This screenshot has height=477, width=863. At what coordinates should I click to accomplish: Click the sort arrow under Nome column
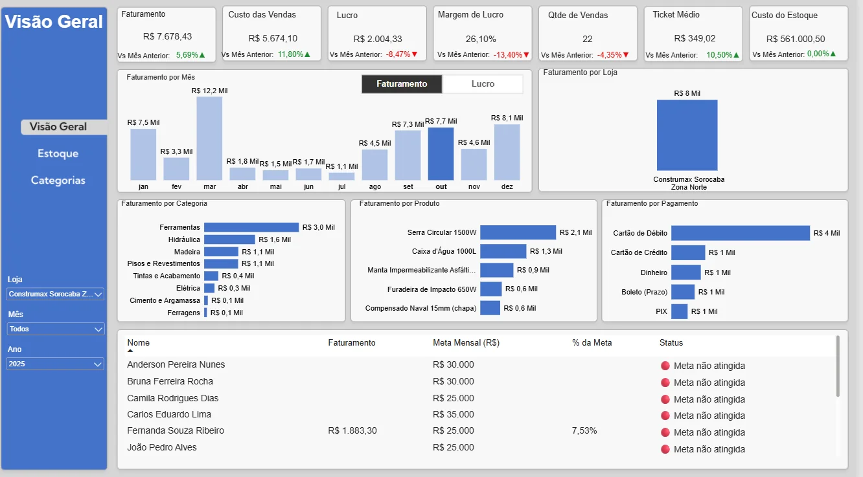coord(130,351)
